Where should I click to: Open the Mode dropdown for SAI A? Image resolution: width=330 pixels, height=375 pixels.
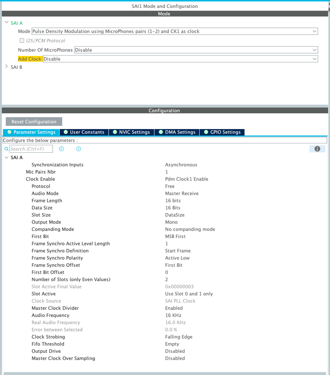coord(314,31)
